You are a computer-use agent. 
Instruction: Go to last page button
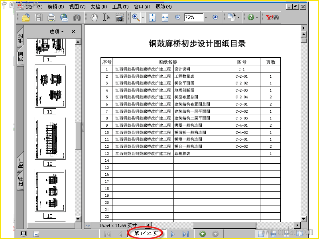coord(185,234)
